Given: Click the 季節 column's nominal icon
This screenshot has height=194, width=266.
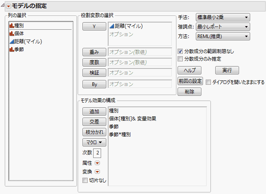Looking at the screenshot, I should 11,49.
